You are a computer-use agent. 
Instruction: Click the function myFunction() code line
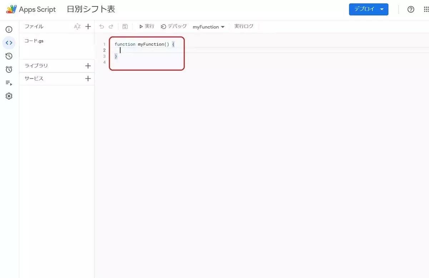pos(144,44)
